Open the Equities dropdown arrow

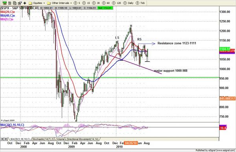[44, 3]
